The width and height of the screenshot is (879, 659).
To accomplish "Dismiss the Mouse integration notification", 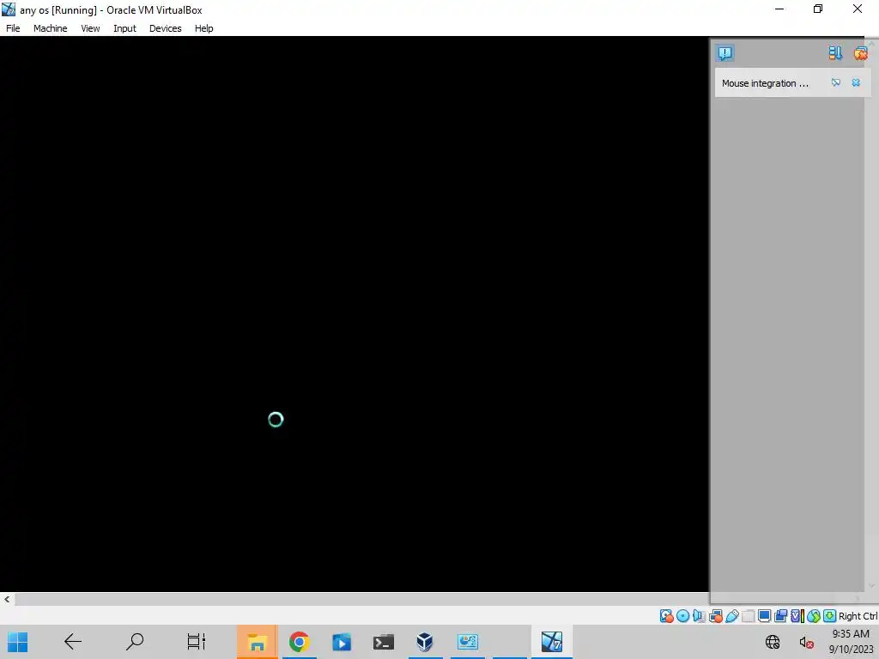I will click(856, 83).
